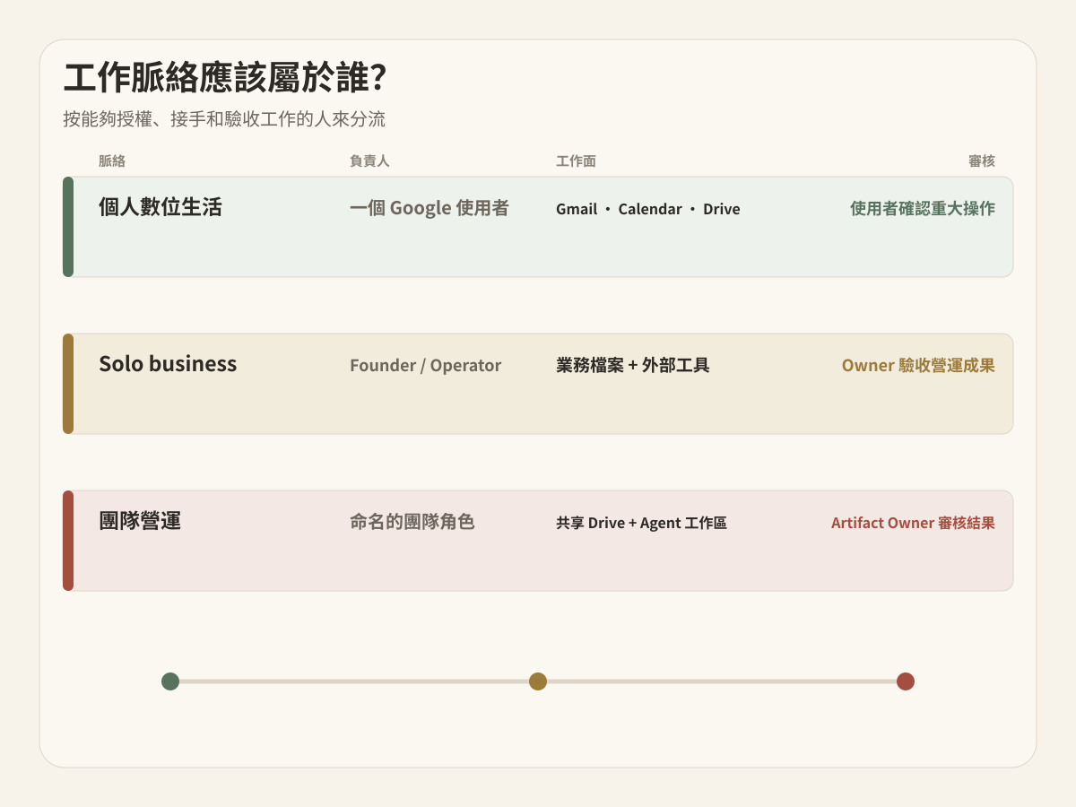
Task: Select the 團隊營運 row title
Action: [x=140, y=521]
